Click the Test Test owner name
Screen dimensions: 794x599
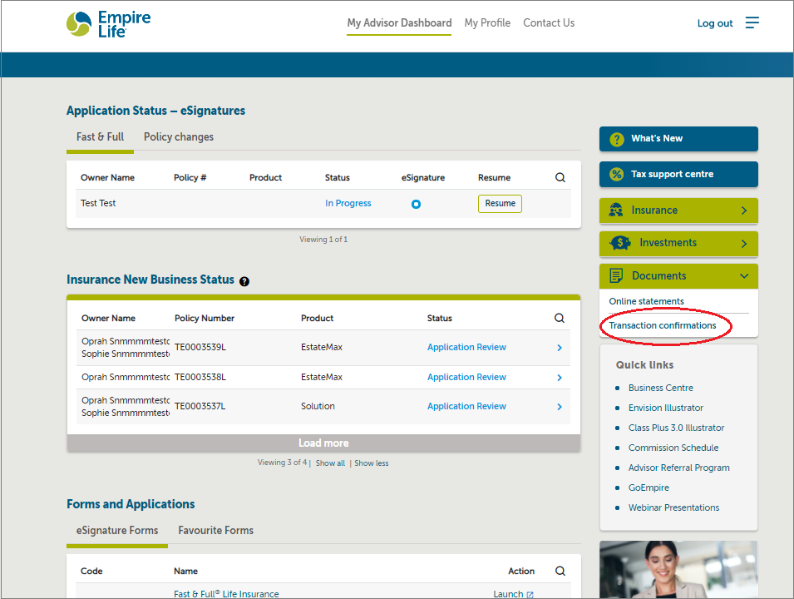point(98,203)
